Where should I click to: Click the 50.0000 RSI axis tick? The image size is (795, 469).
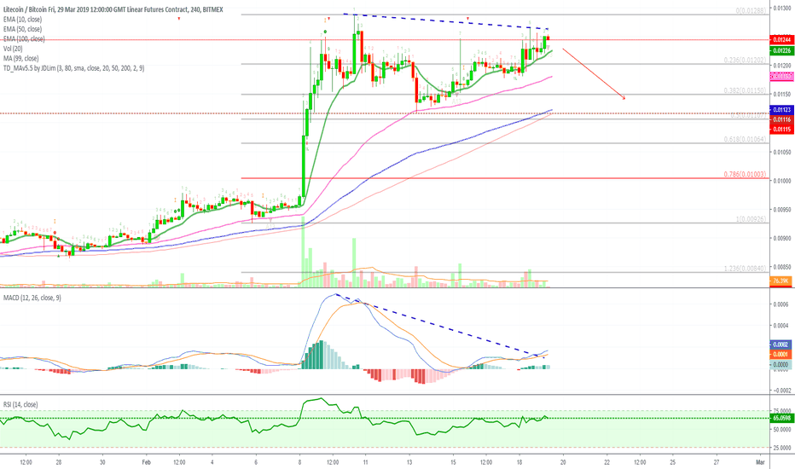click(782, 429)
